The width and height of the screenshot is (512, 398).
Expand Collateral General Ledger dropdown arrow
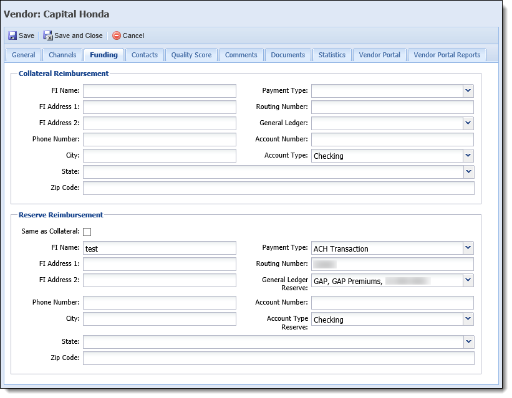point(468,123)
